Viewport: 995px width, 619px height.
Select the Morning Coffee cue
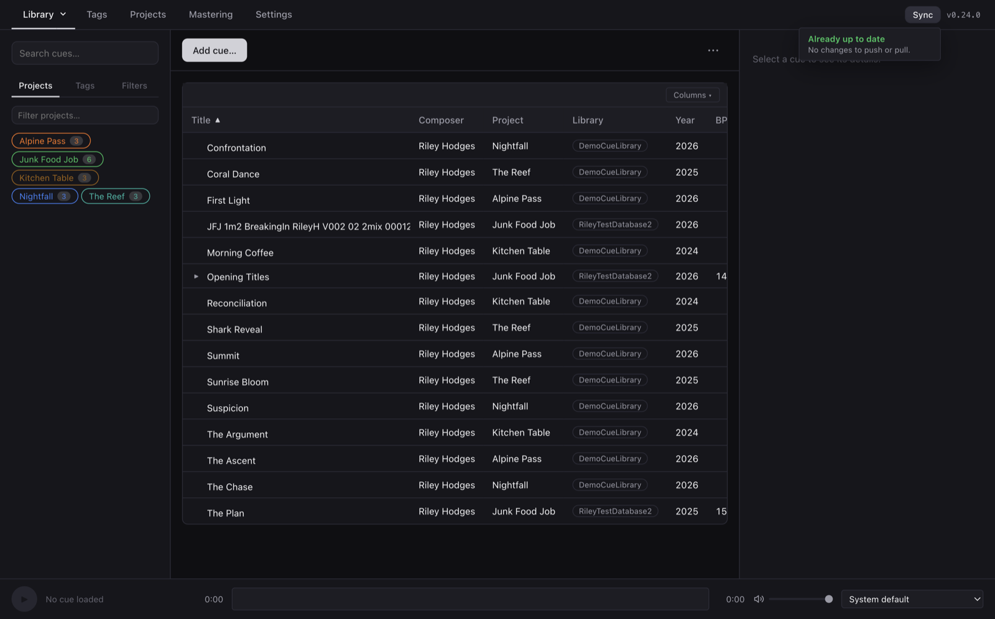(x=455, y=251)
